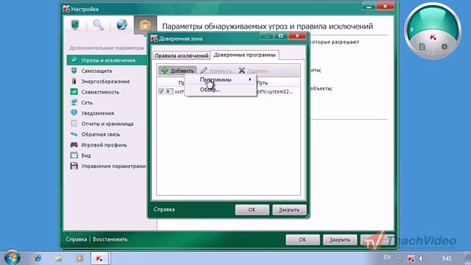471x265 pixels.
Task: Click the Удалить cross toolbar item
Action: point(254,71)
